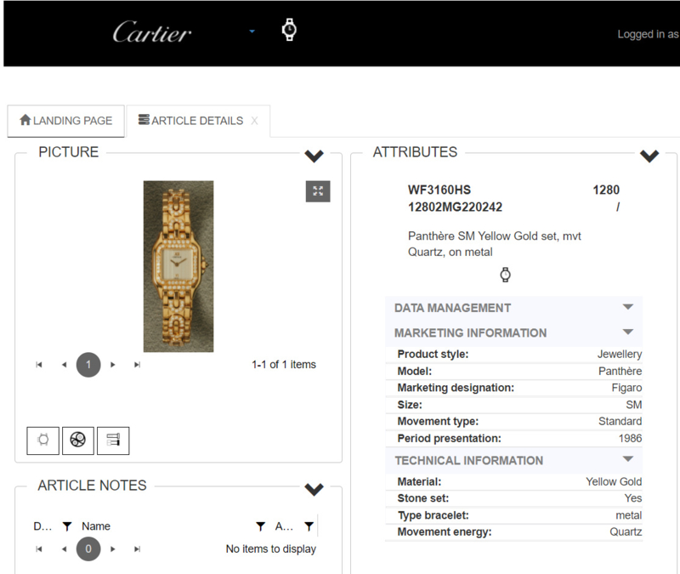Click the Movement energy Quartz value
This screenshot has width=680, height=574.
pyautogui.click(x=626, y=532)
